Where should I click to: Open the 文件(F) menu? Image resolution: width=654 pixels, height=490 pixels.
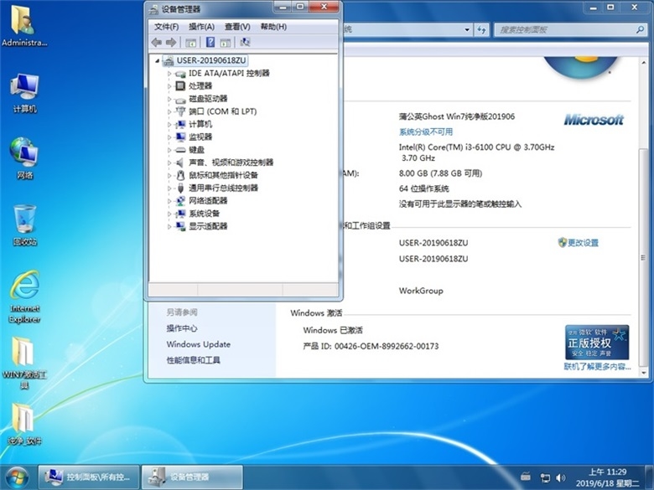point(166,27)
